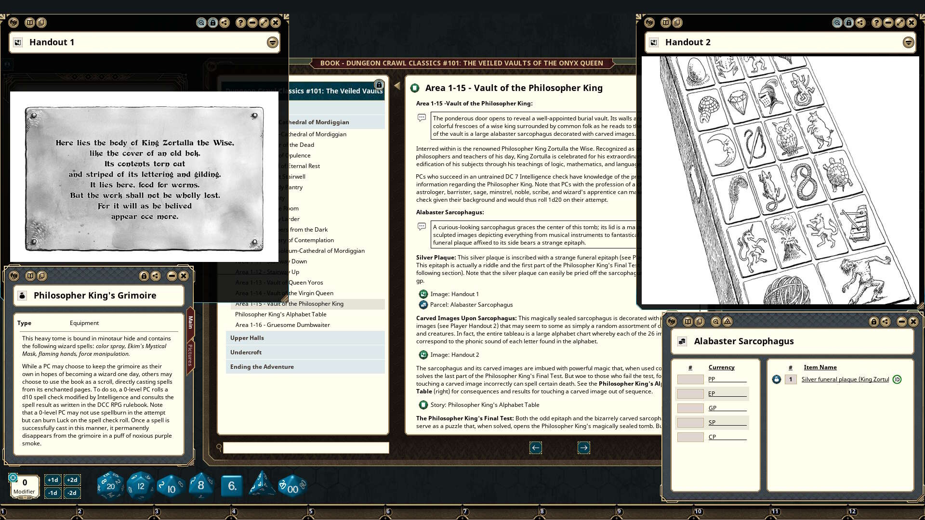The height and width of the screenshot is (520, 925).
Task: Click the PP currency input field
Action: tap(690, 379)
